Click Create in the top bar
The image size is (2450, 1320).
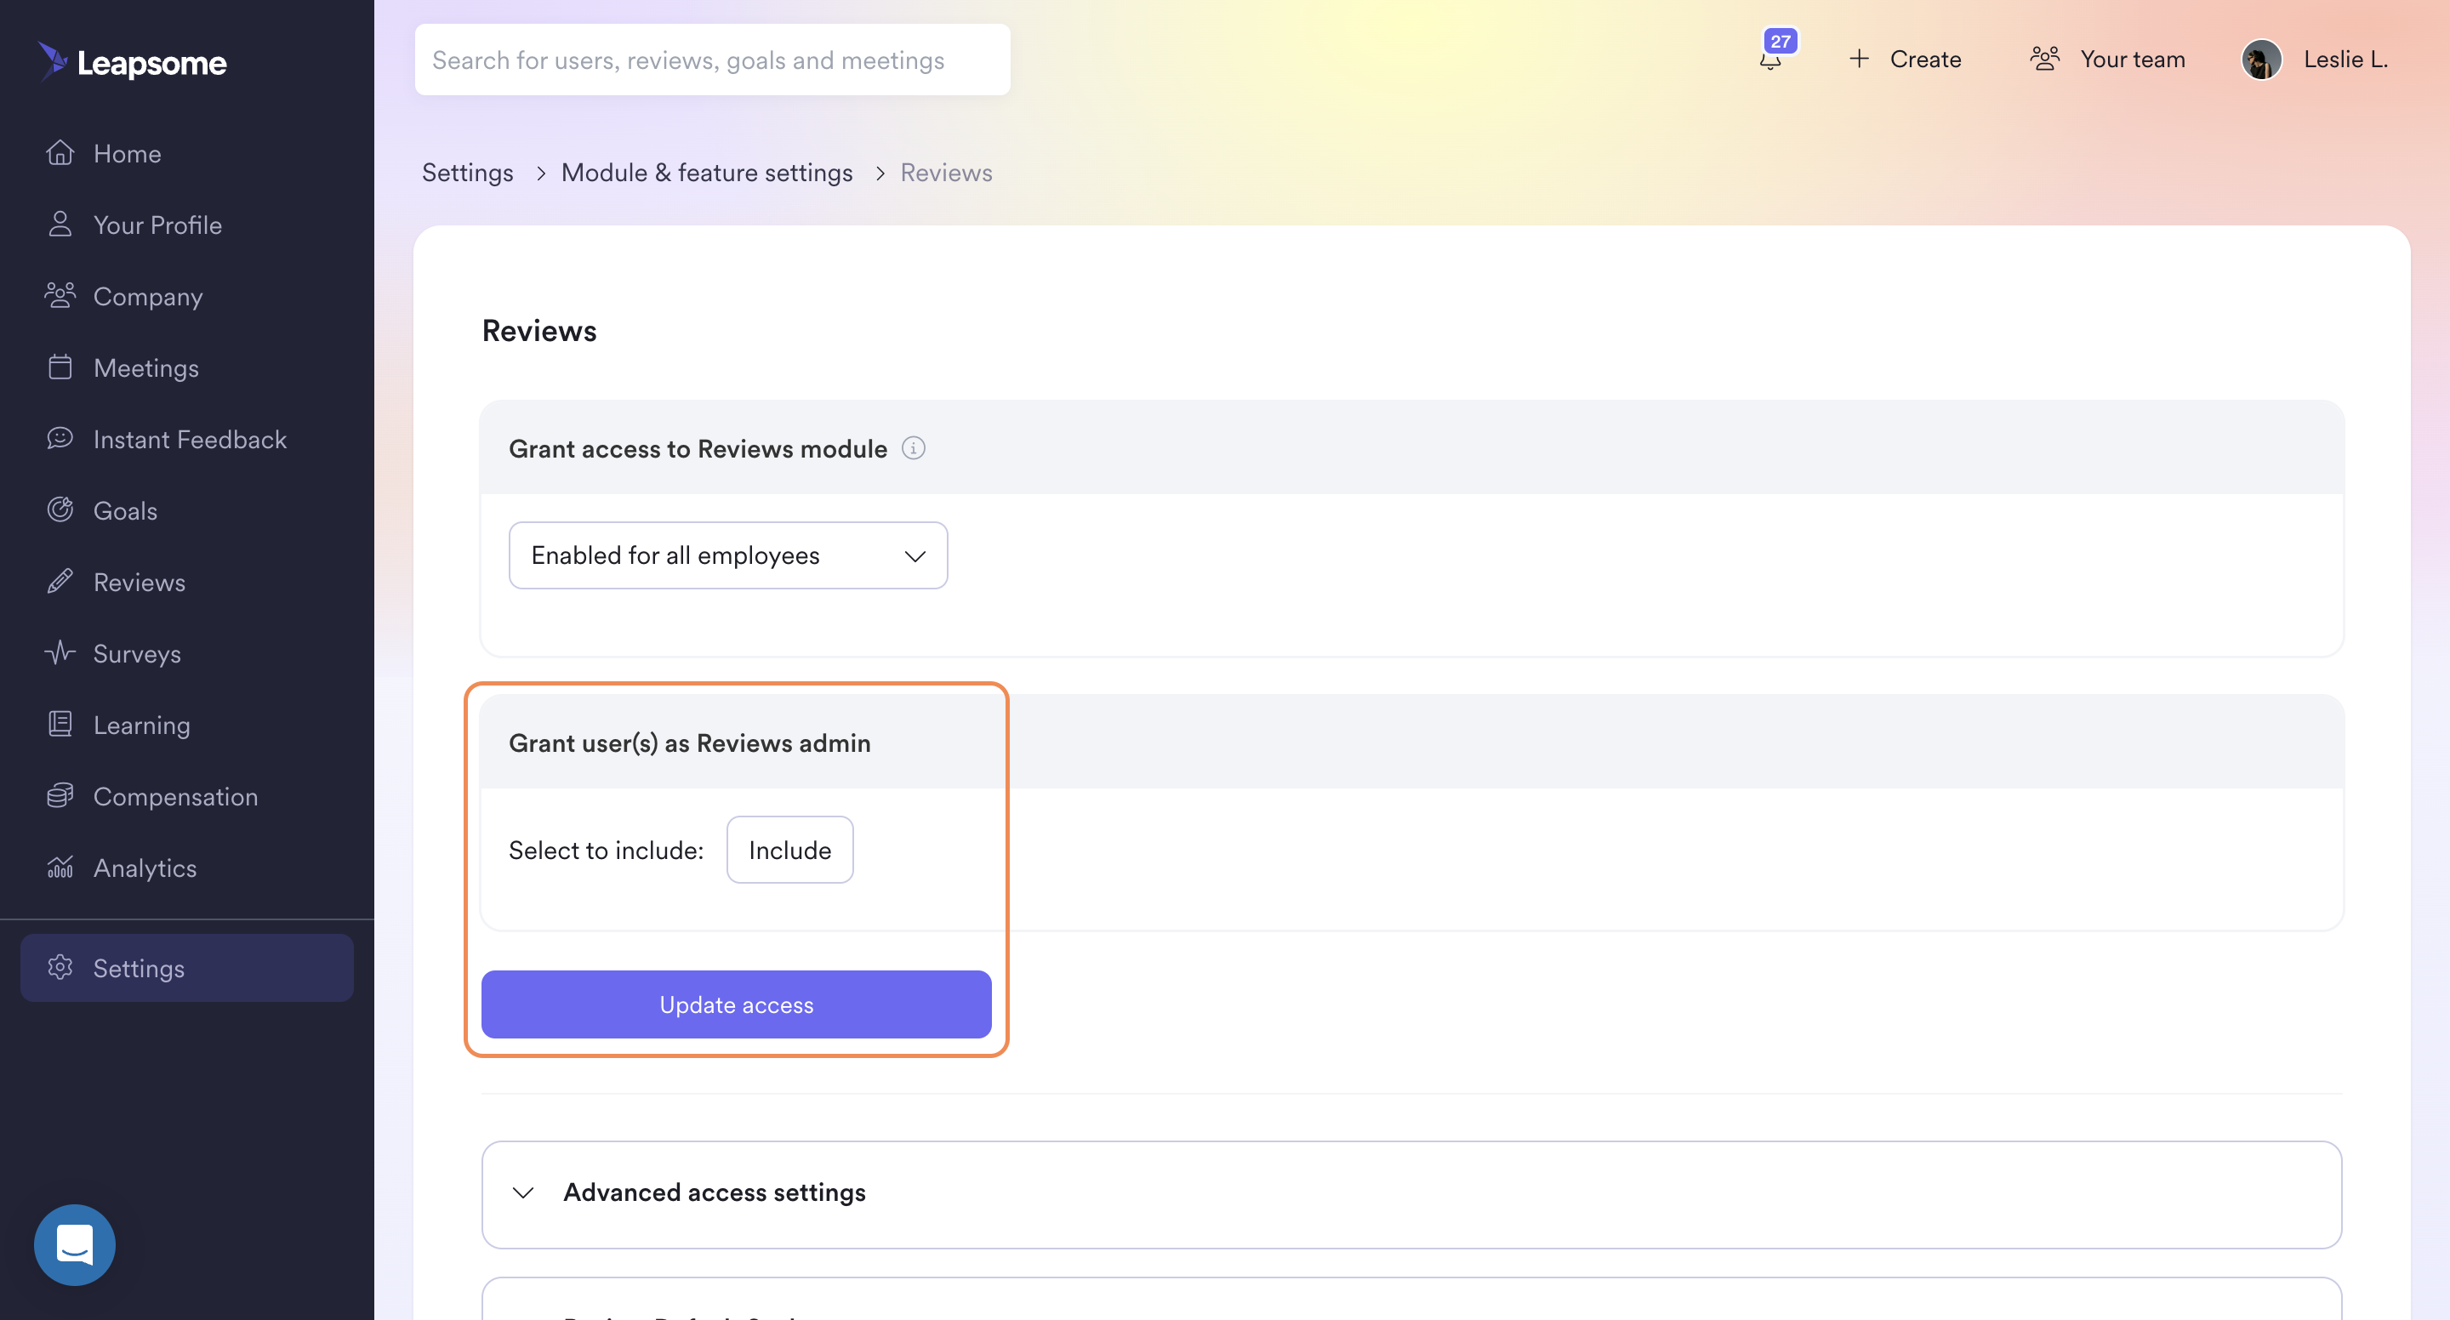pos(1925,59)
